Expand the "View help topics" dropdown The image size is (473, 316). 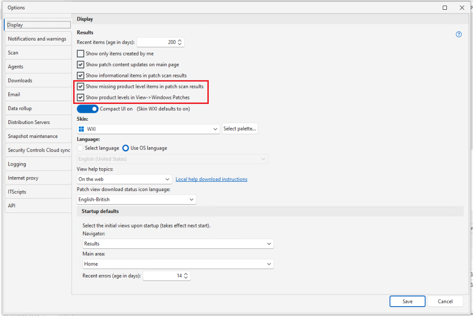tap(167, 179)
